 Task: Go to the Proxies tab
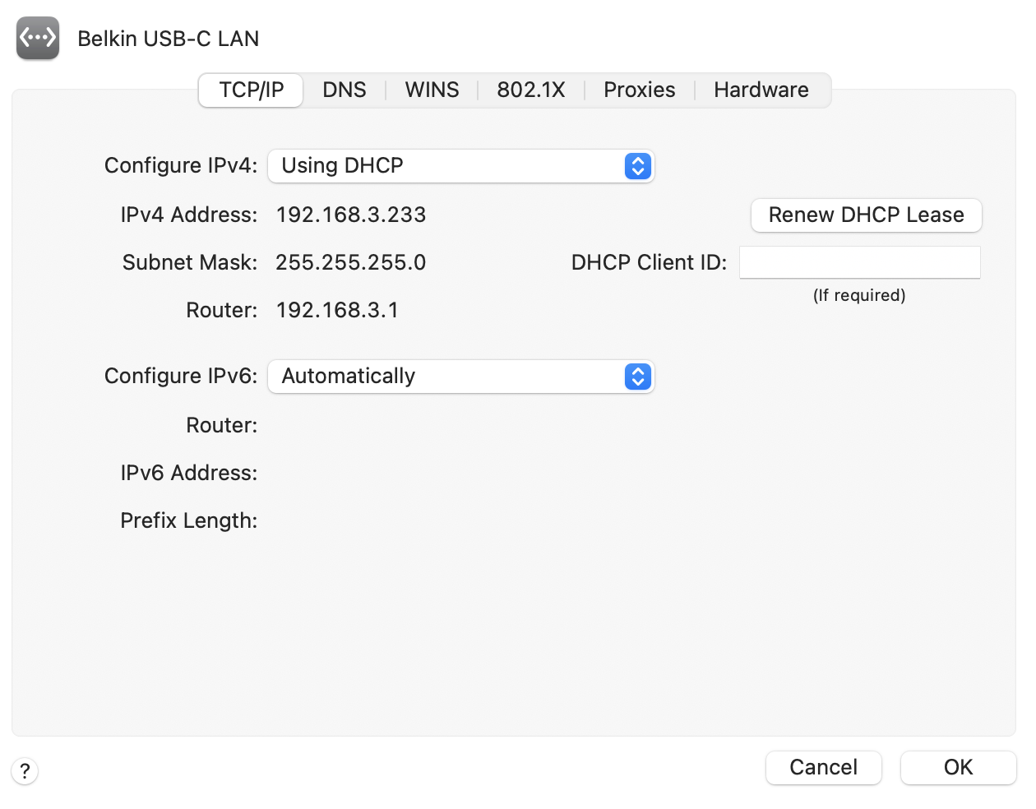click(639, 90)
